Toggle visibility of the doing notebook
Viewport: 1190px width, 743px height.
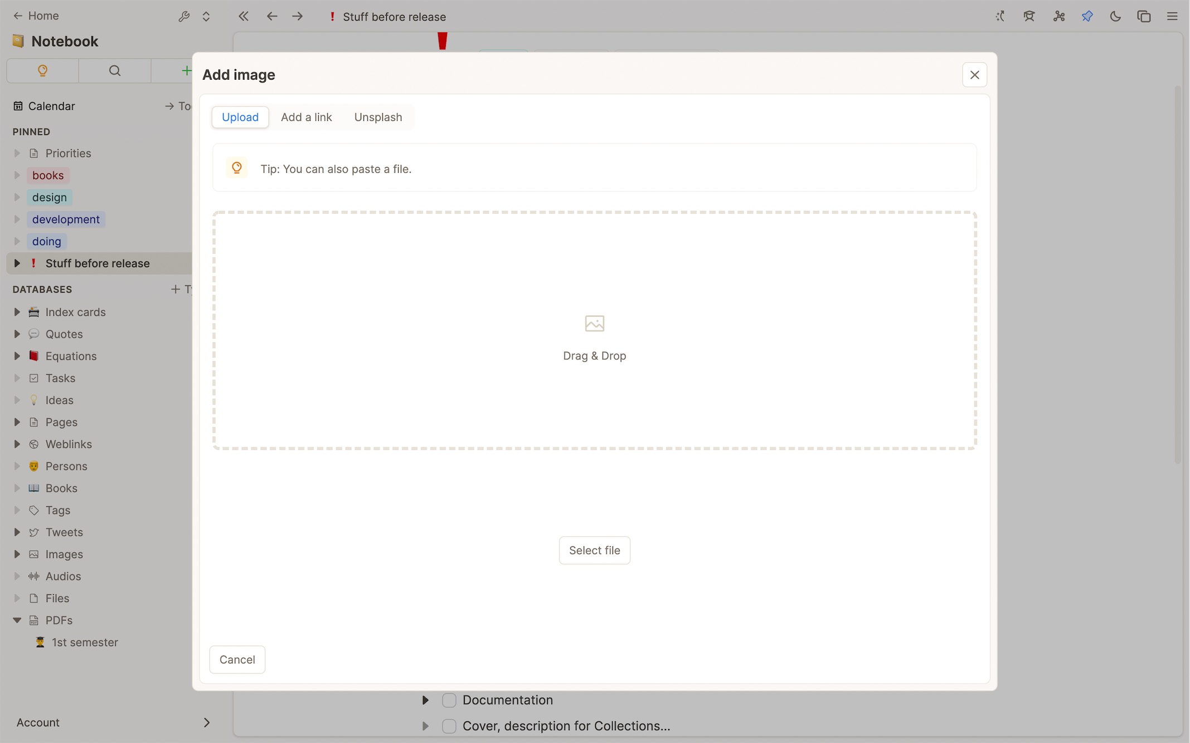[17, 241]
